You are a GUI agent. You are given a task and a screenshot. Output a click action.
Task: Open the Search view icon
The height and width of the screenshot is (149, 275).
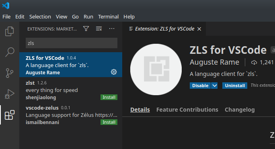[x=10, y=52]
